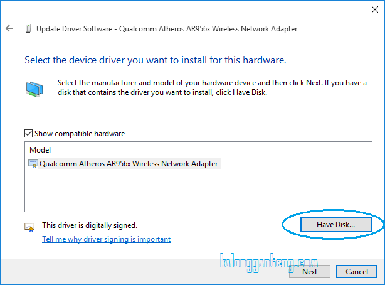Open 'Tell me why driver signing is important'

click(107, 239)
